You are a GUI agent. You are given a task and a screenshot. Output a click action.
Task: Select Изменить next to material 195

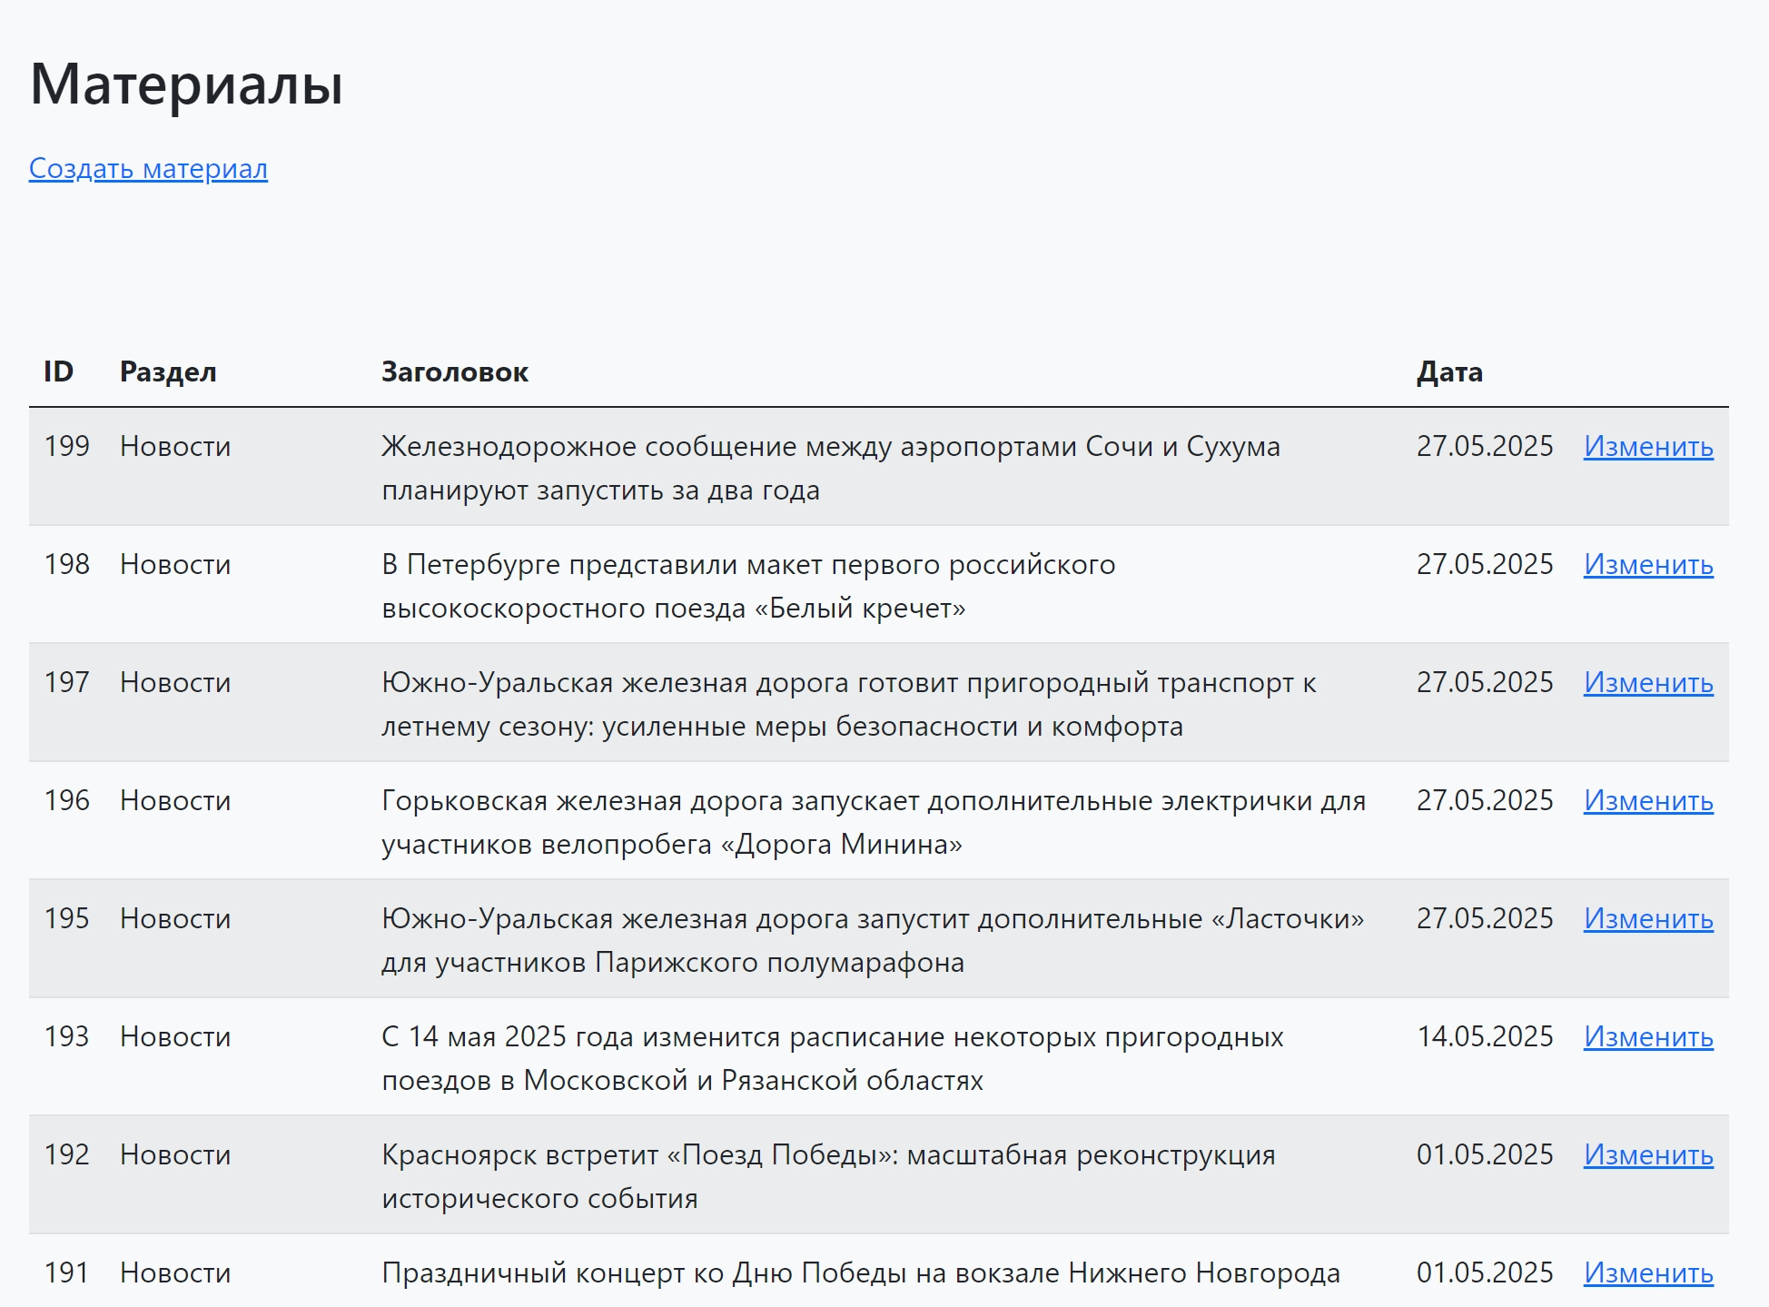click(1648, 918)
